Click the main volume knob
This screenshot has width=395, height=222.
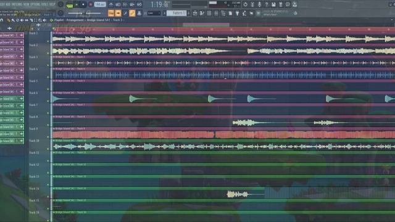(x=60, y=4)
